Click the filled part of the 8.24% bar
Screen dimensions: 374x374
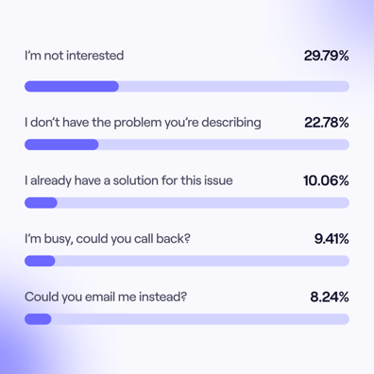pos(38,319)
